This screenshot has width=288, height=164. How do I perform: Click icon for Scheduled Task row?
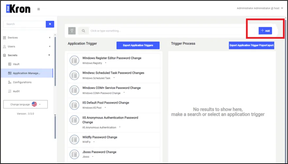coord(75,75)
